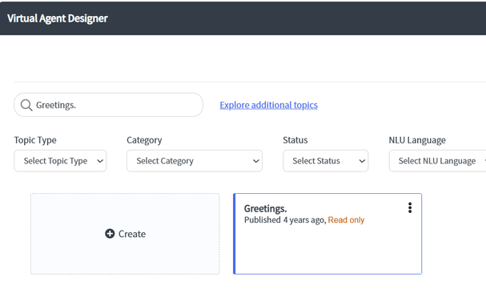Click the Read only label

346,219
